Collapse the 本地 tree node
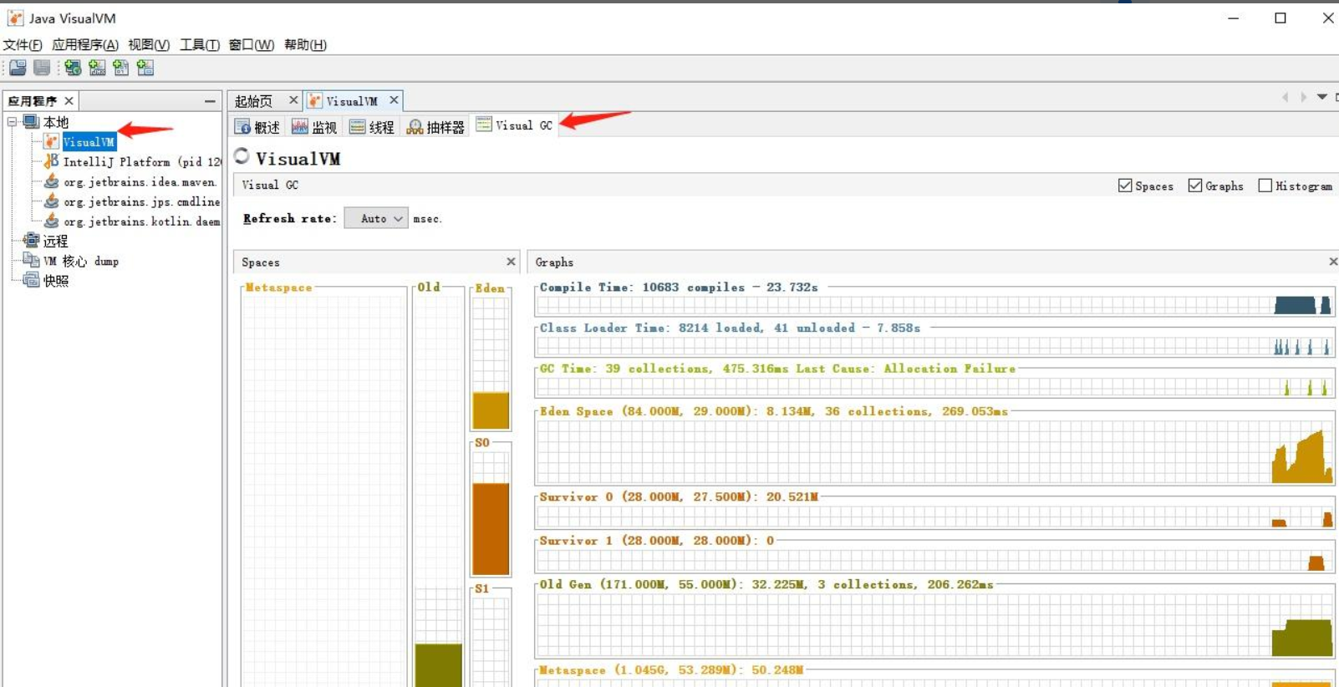The height and width of the screenshot is (687, 1339). pyautogui.click(x=13, y=122)
